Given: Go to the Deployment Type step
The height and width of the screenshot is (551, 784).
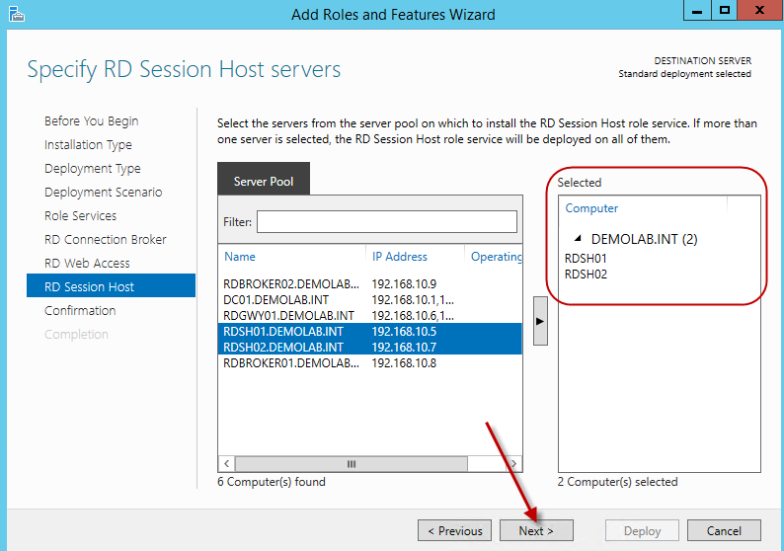Looking at the screenshot, I should 93,169.
